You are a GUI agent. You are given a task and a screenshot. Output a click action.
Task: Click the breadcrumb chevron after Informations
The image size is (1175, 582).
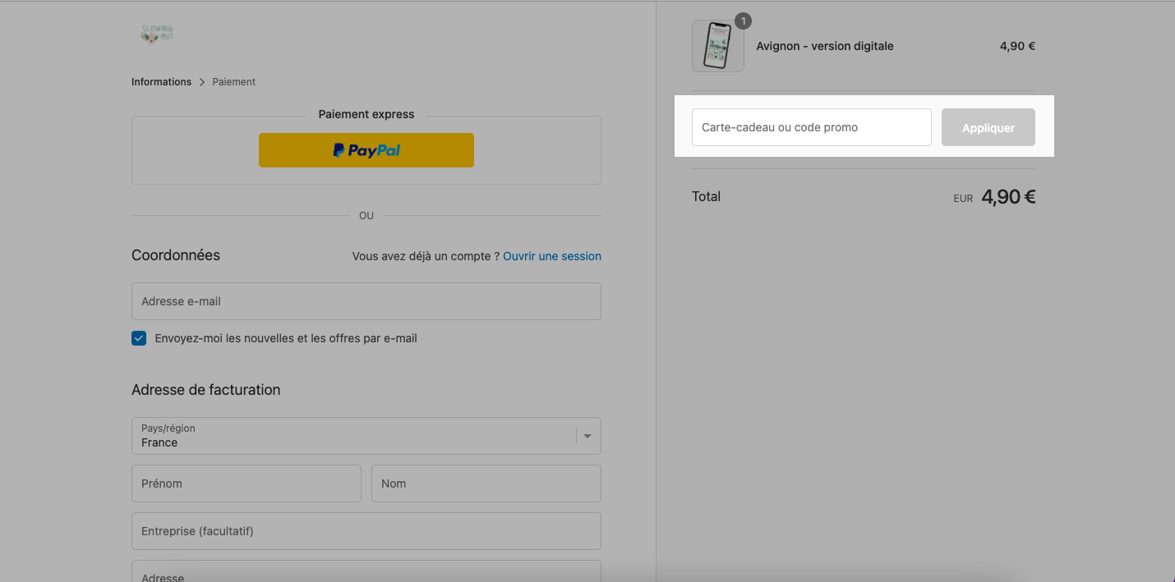[x=202, y=82]
